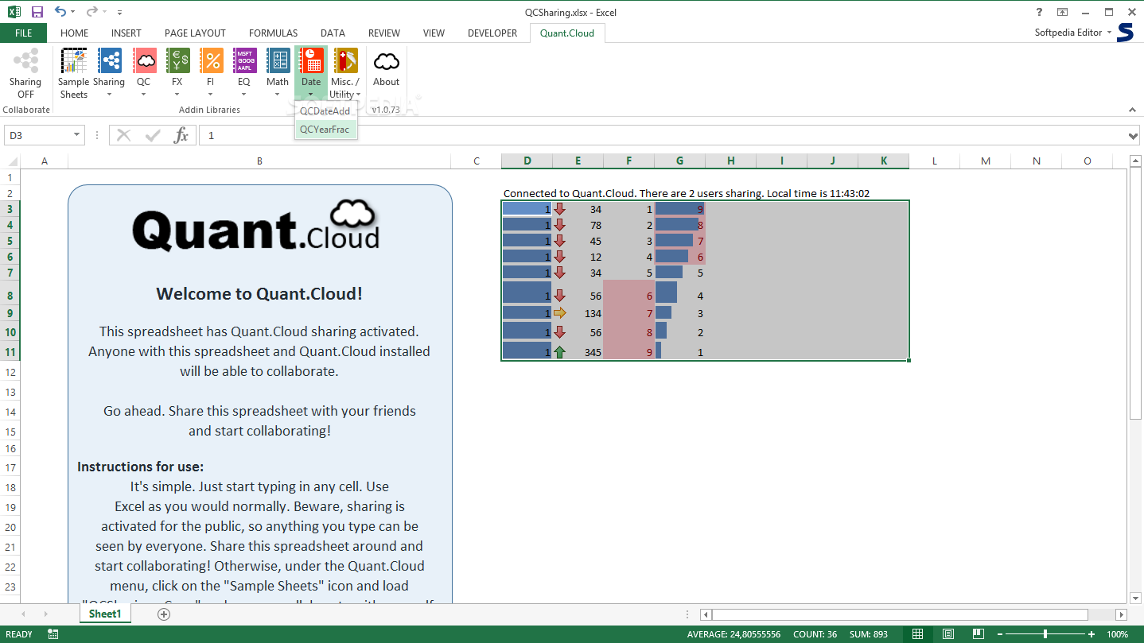This screenshot has width=1144, height=643.
Task: Switch to the DEVELOPER tab
Action: [492, 33]
